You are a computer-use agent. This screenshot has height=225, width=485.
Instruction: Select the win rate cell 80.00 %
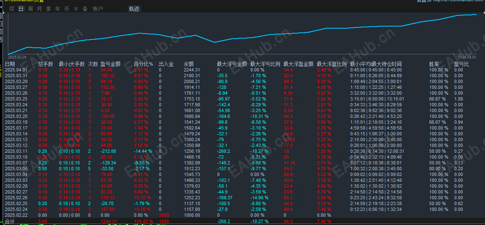438,169
